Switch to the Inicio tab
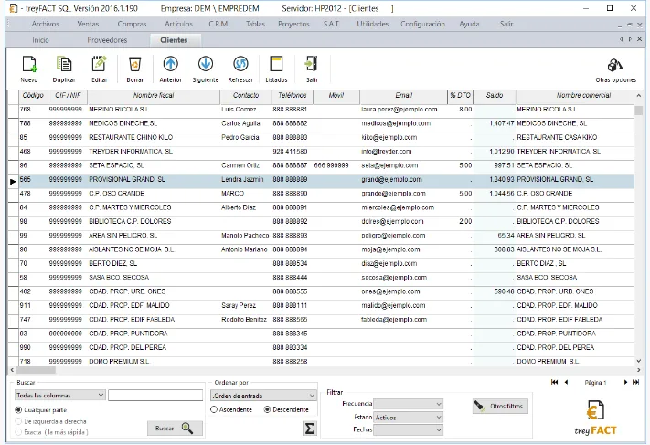This screenshot has height=445, width=650. (40, 40)
